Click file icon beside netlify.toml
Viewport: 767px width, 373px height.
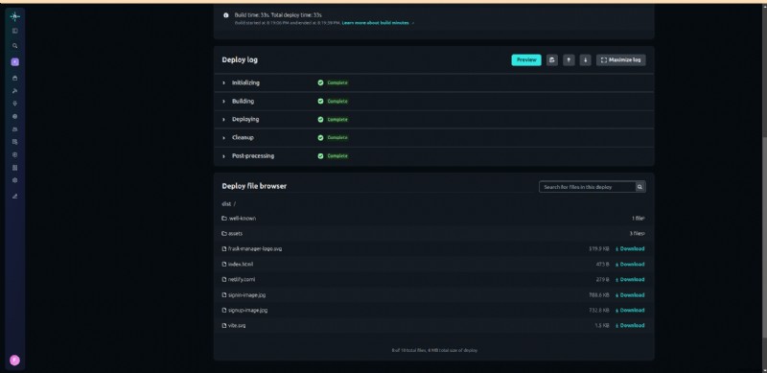pyautogui.click(x=224, y=279)
